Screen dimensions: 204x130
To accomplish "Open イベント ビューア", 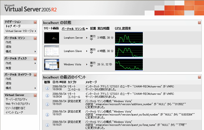I will [x=14, y=112].
